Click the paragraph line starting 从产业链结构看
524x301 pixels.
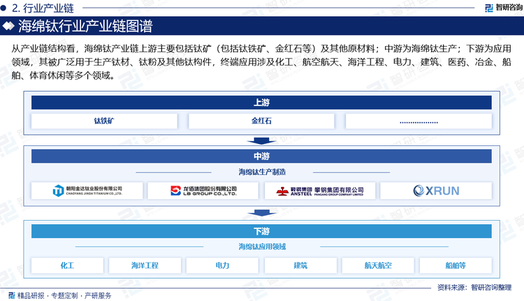click(x=261, y=49)
